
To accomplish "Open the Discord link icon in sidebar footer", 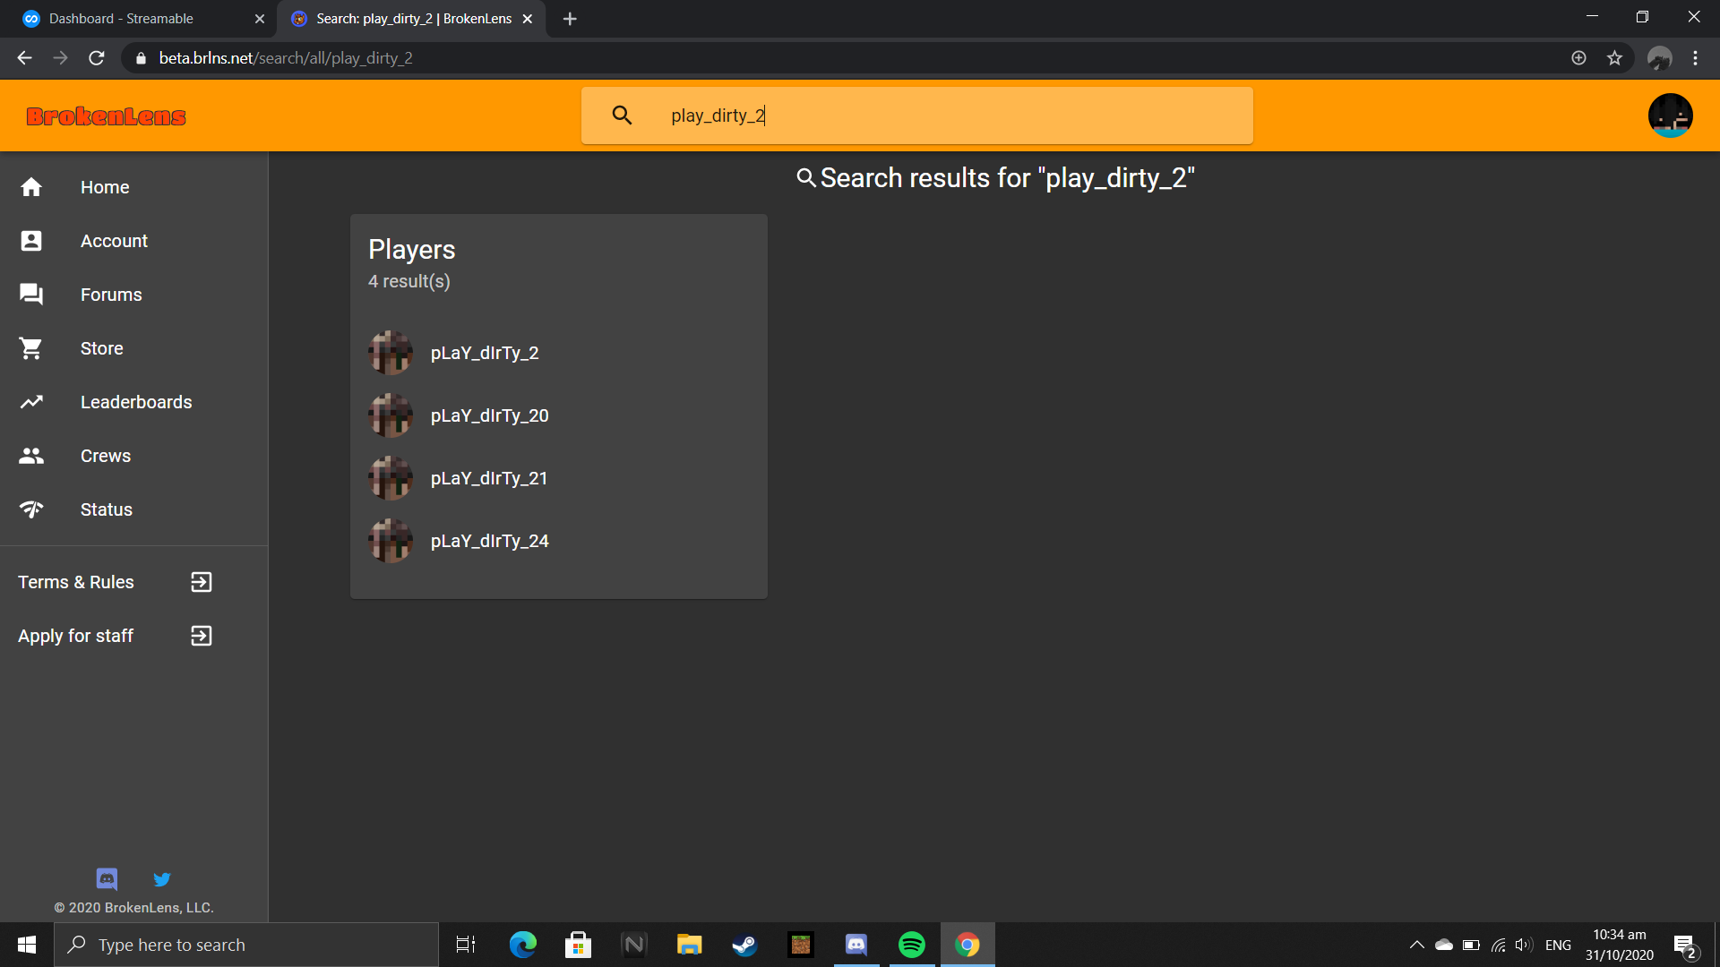I will coord(107,879).
